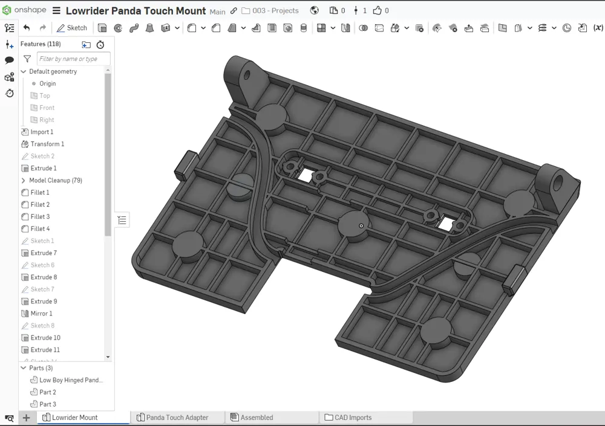Activate the Sweep tool
This screenshot has width=605, height=426.
pos(134,28)
